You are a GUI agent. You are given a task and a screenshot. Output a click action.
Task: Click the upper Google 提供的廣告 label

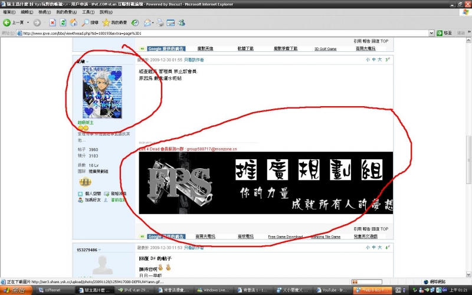tap(166, 48)
